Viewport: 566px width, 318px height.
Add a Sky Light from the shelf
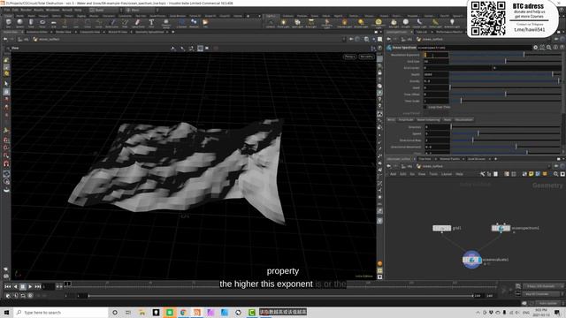394,23
